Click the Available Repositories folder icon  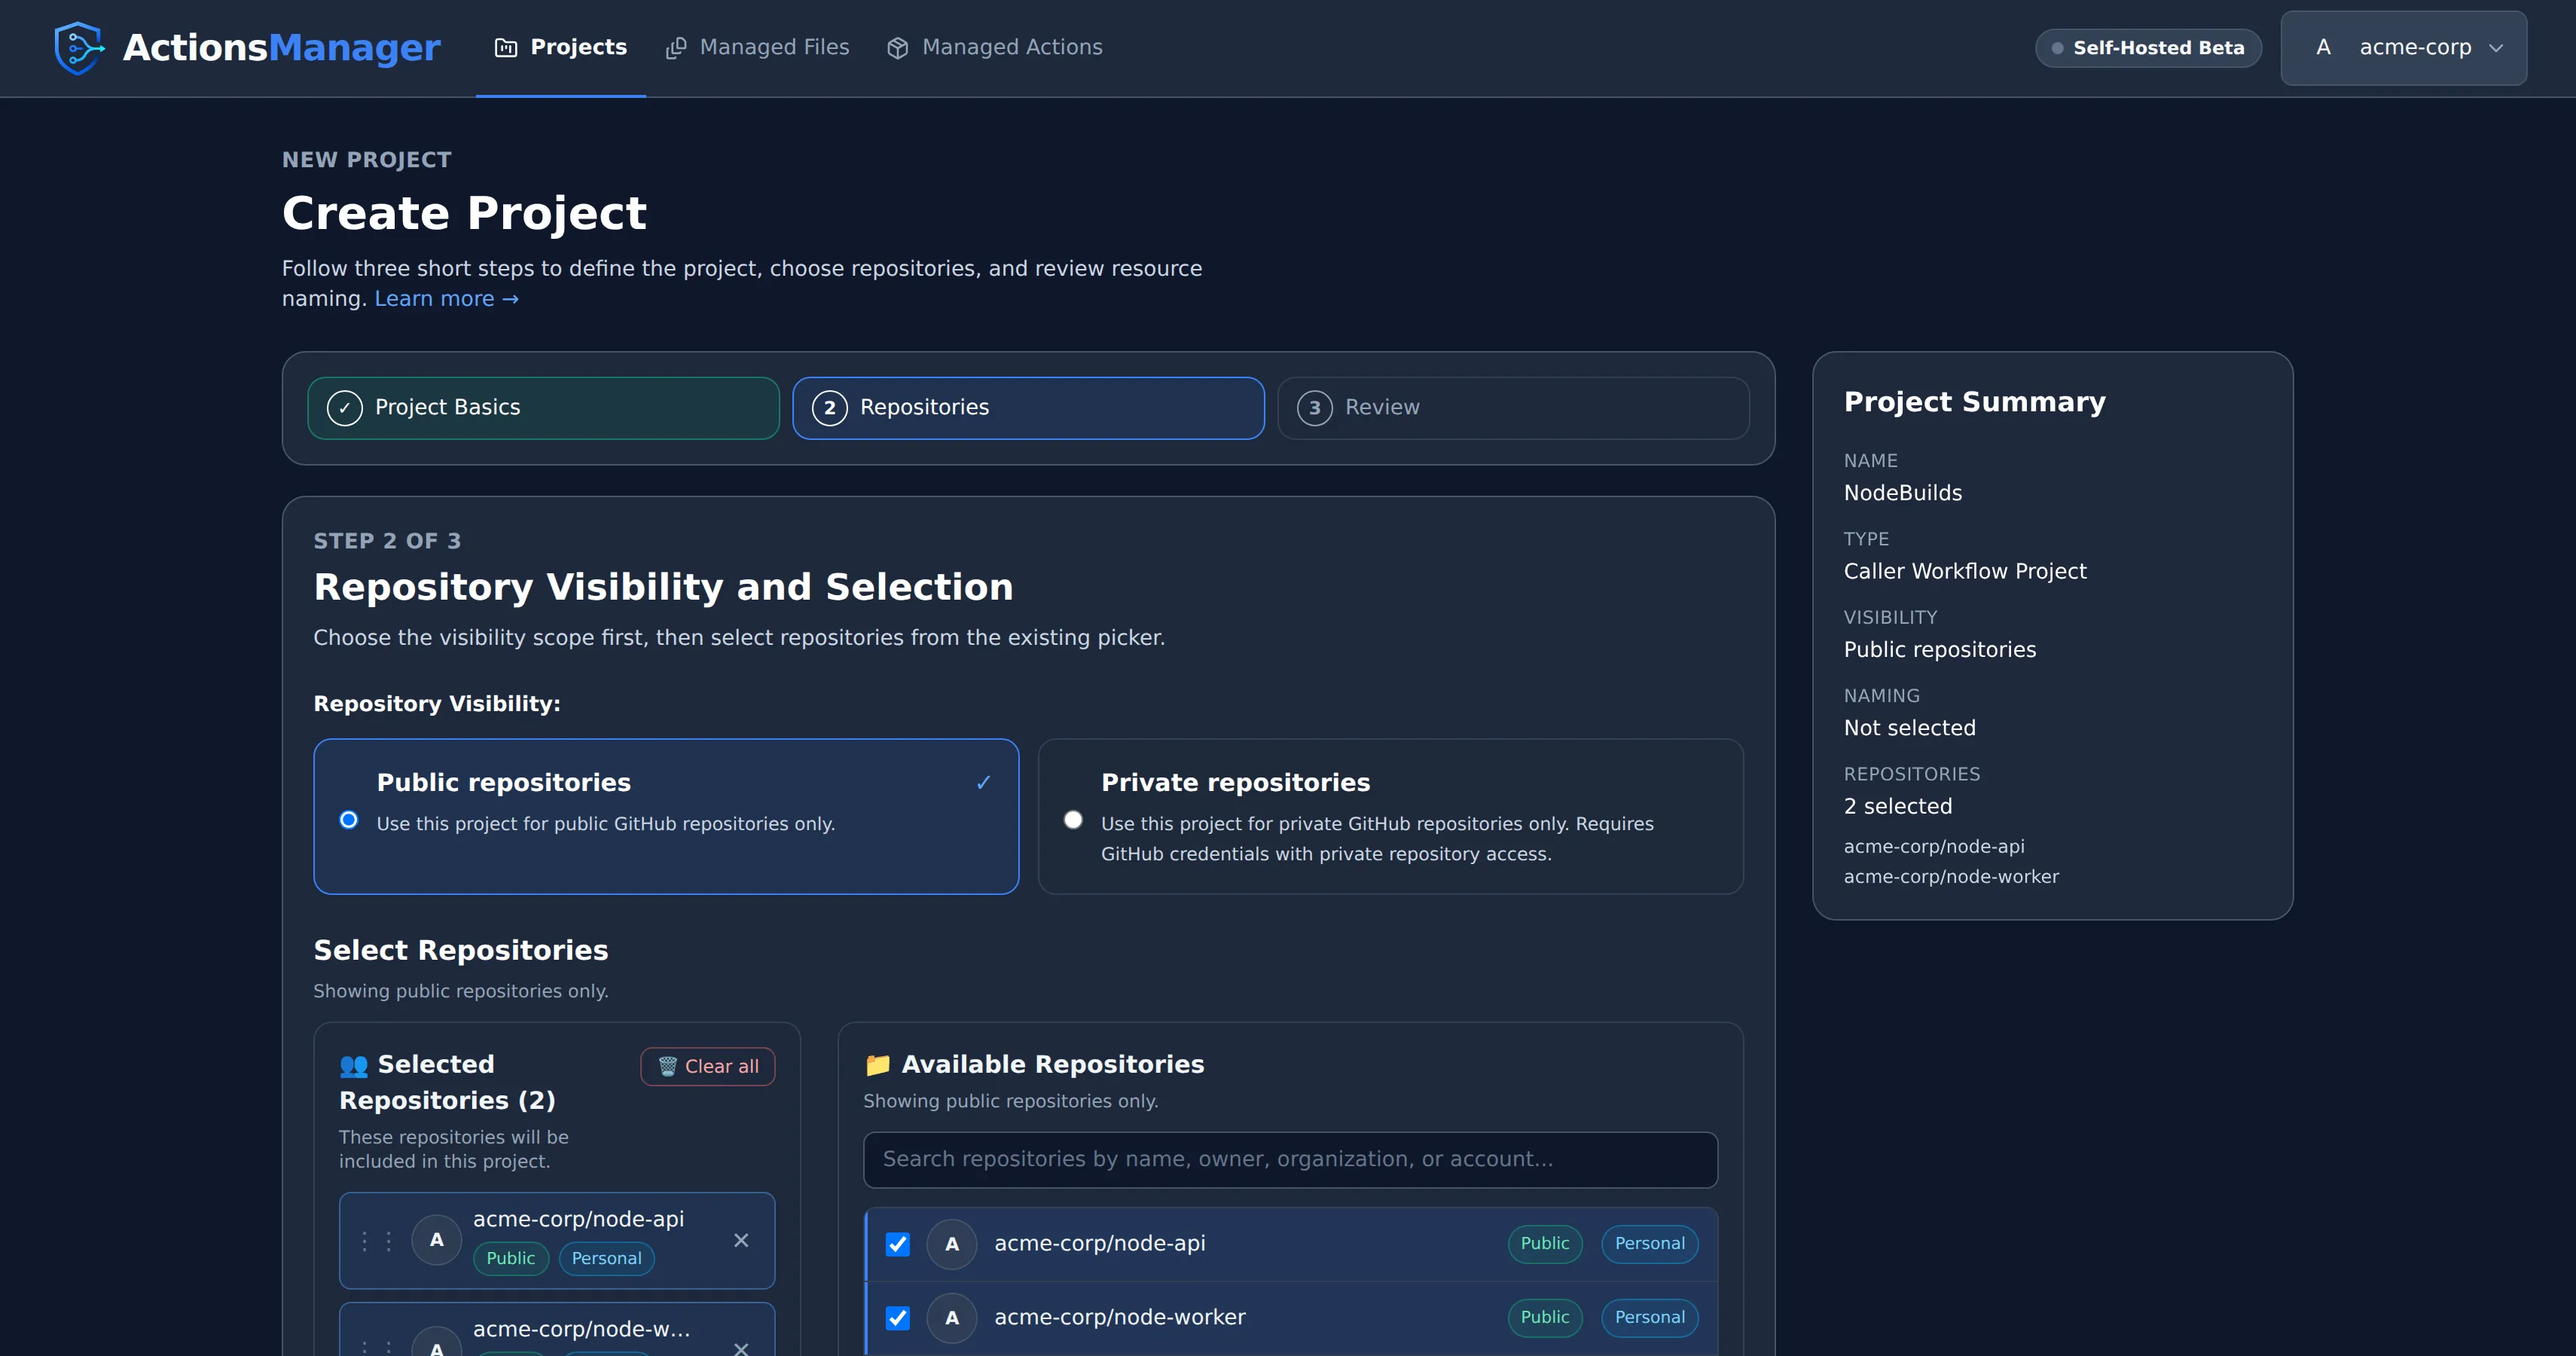tap(877, 1064)
